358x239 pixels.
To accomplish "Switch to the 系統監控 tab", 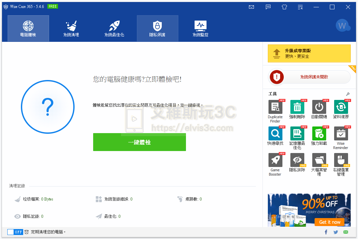I will (x=200, y=28).
